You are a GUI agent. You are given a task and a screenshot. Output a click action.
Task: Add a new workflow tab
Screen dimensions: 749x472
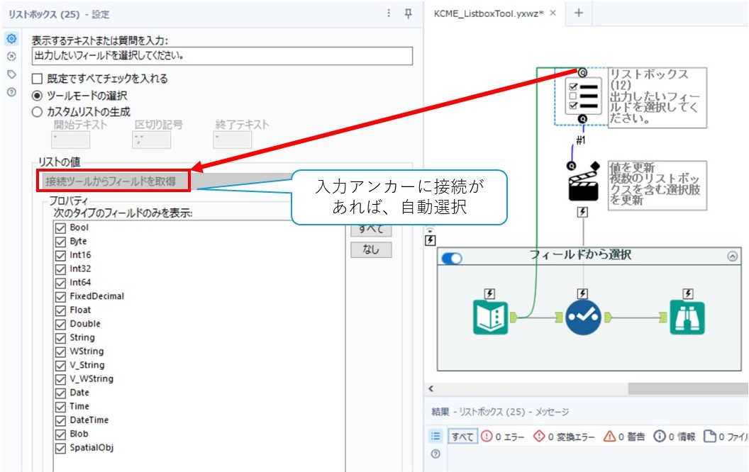coord(578,13)
